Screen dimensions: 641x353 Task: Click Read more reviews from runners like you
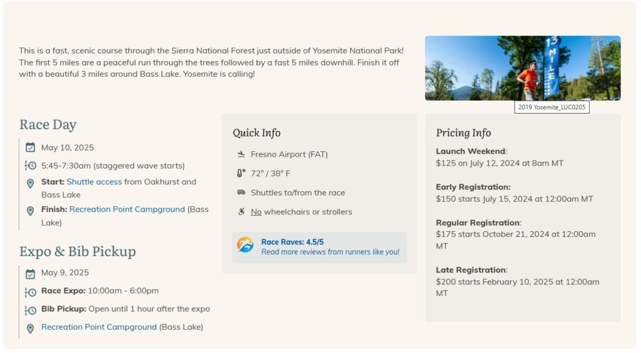331,252
